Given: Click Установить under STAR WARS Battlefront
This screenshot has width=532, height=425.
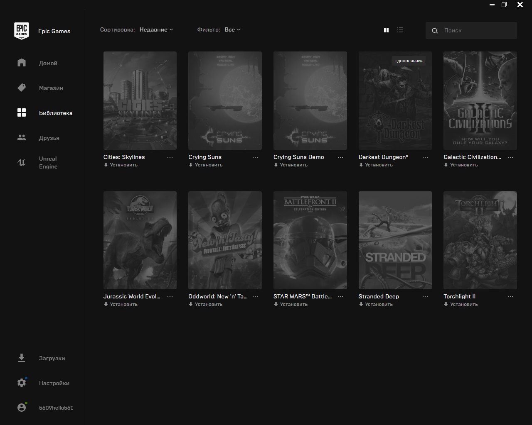Looking at the screenshot, I should click(x=291, y=304).
